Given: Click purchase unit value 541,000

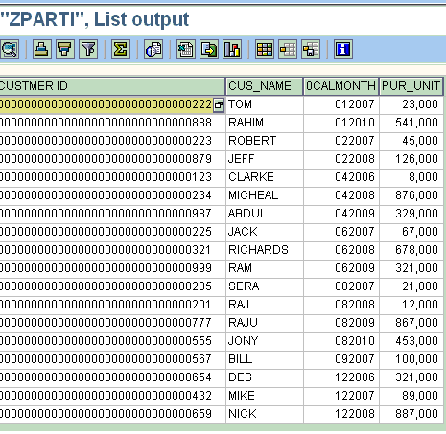Looking at the screenshot, I should coord(416,123).
